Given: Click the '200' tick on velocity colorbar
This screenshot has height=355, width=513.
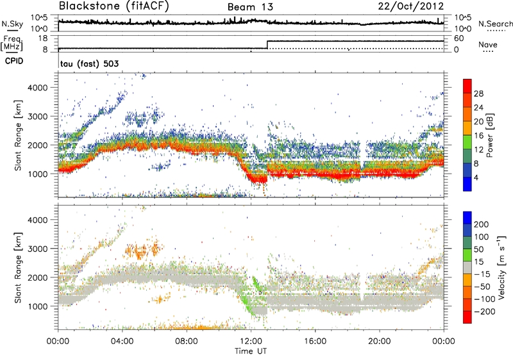Looking at the screenshot, I should point(482,224).
